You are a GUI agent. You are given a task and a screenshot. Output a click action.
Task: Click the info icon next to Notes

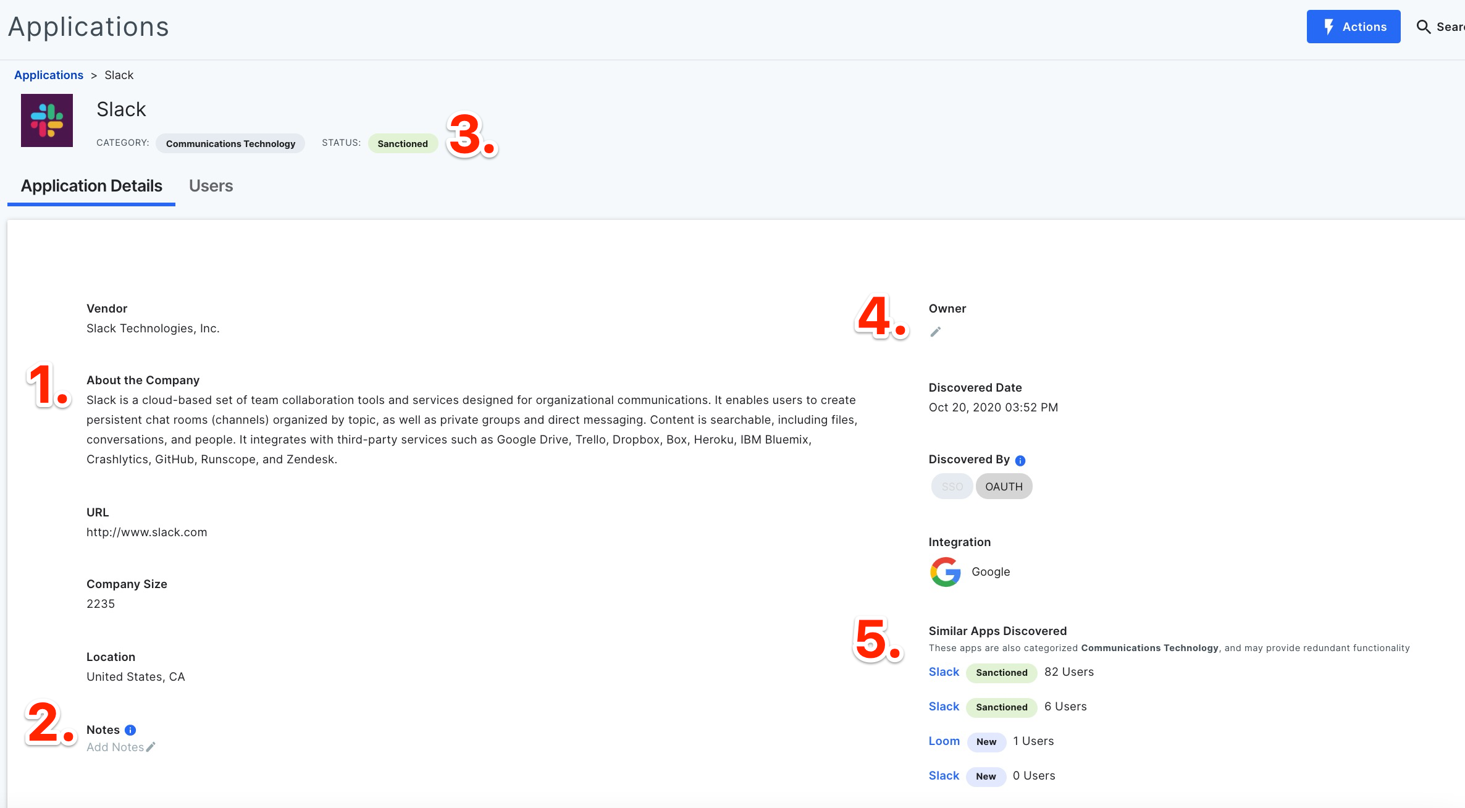(x=130, y=730)
